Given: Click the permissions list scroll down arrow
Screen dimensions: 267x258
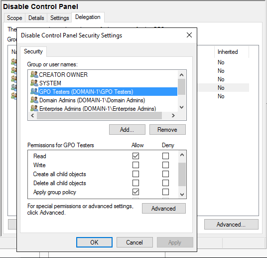Looking at the screenshot, I should (x=182, y=195).
